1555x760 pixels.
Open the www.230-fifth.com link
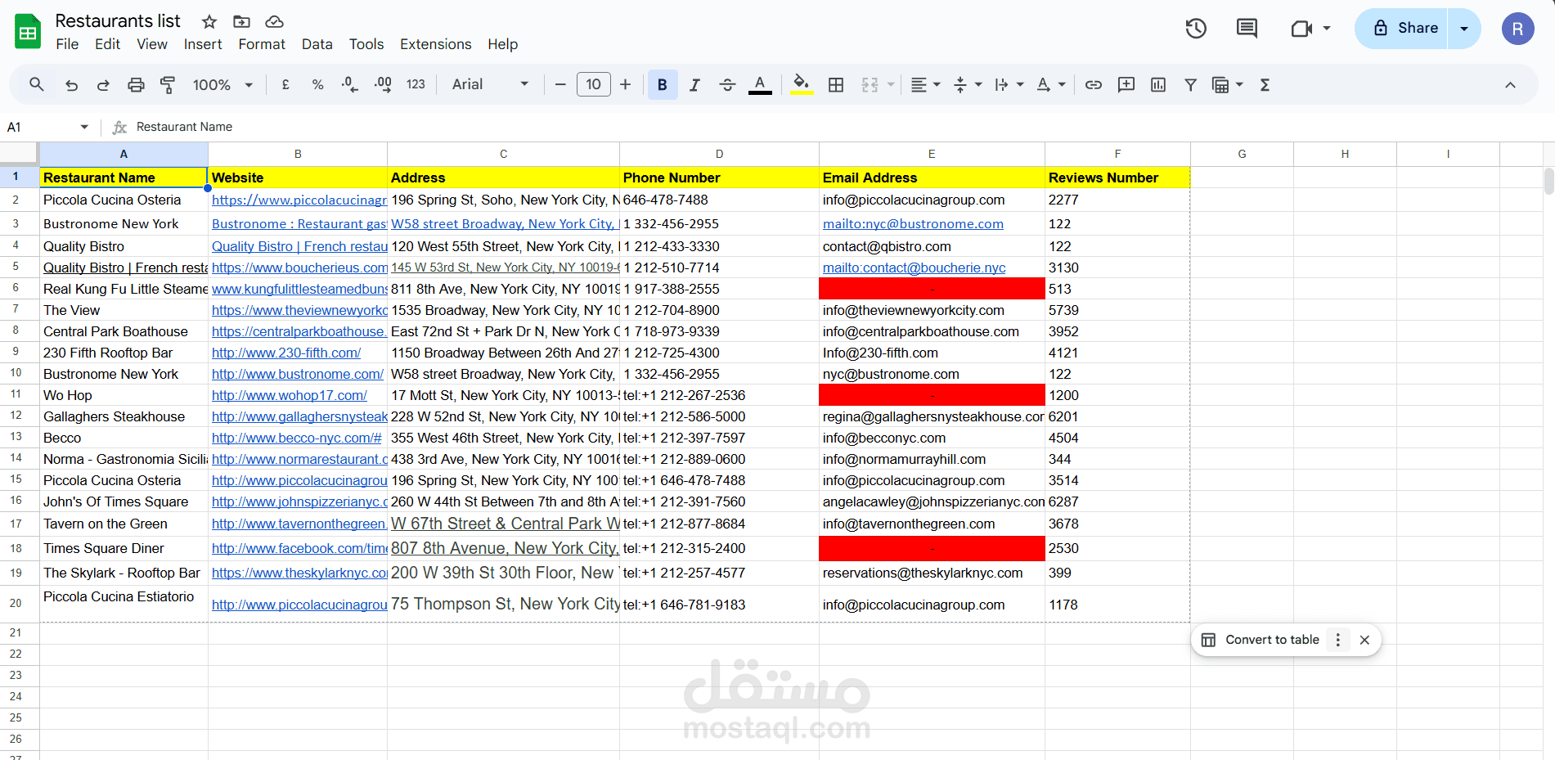click(286, 353)
